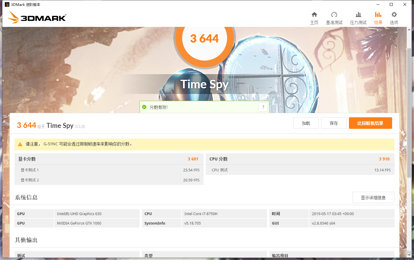Viewport: 414px width, 260px height.
Task: Select the 结果 results chart icon
Action: point(378,14)
